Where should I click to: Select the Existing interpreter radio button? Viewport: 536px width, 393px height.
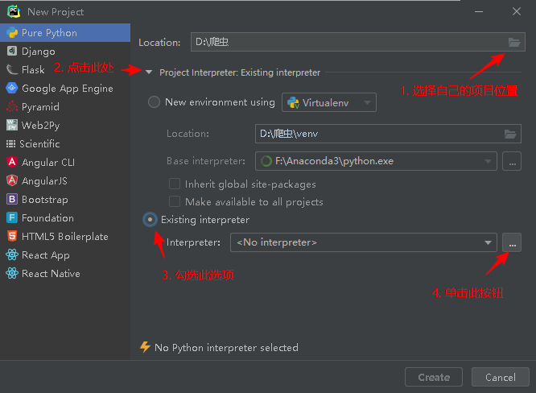(x=150, y=220)
